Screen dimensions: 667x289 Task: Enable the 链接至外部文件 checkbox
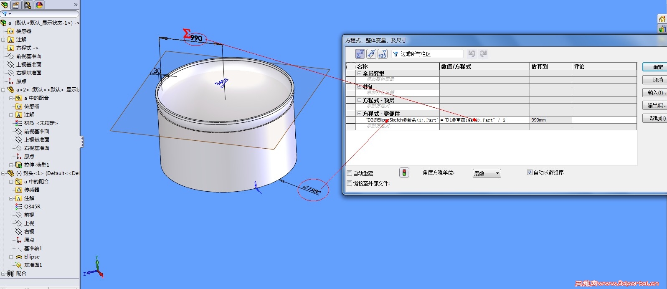point(350,183)
